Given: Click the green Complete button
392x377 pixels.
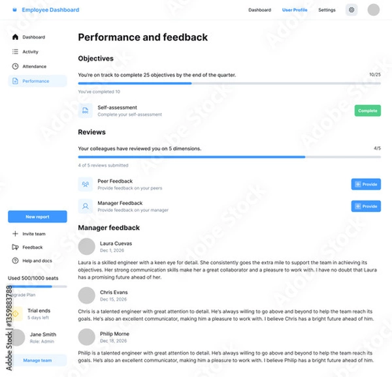Looking at the screenshot, I should (x=367, y=111).
